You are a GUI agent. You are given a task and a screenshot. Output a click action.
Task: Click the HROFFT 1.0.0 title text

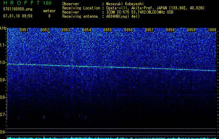(27, 3)
